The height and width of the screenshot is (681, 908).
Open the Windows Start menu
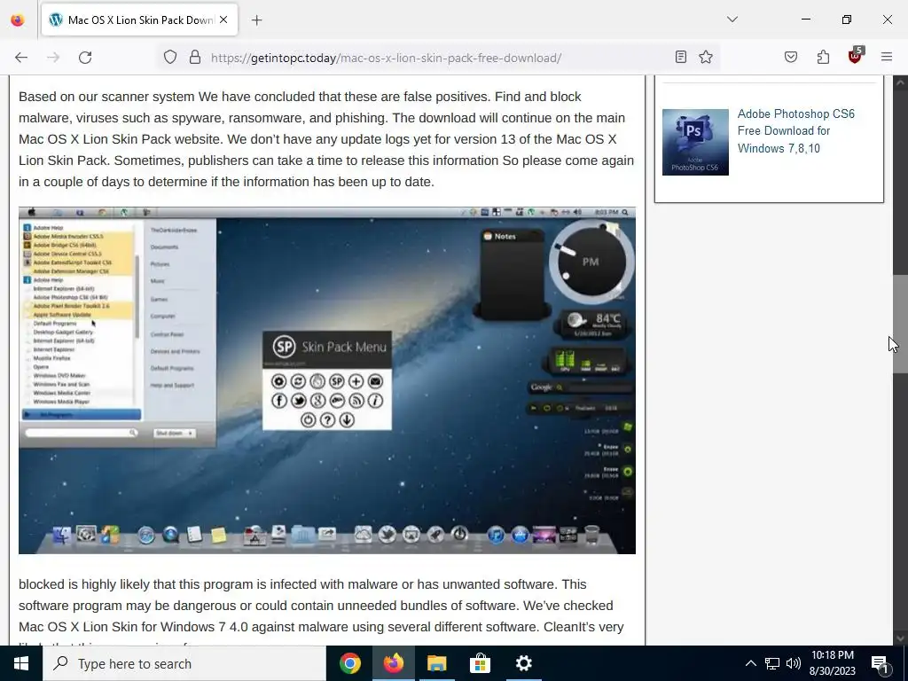[x=21, y=663]
